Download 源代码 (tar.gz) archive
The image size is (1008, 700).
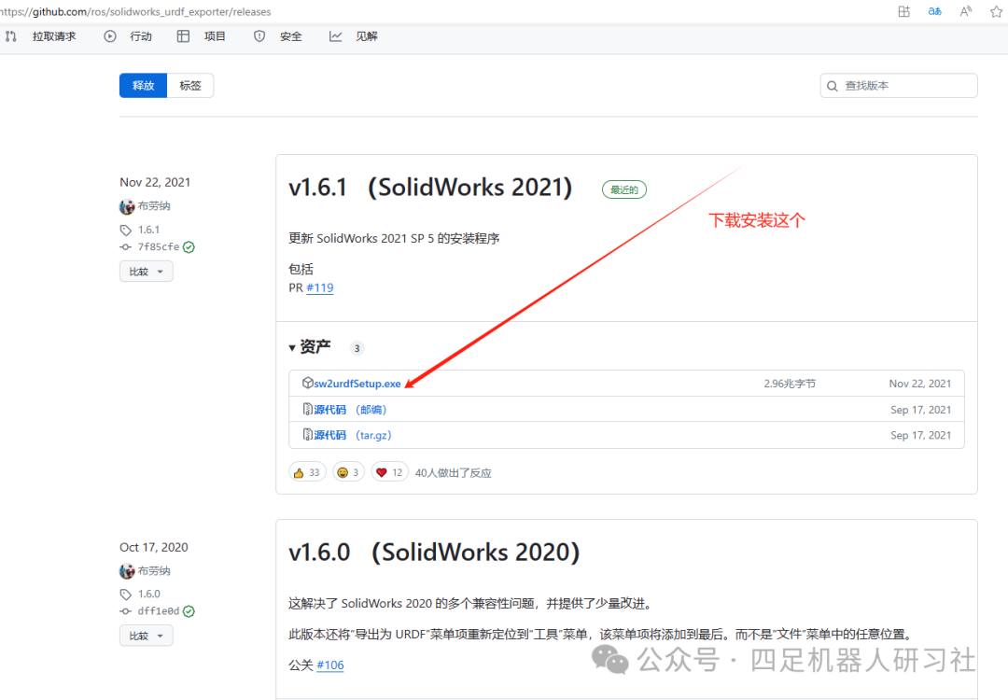click(352, 435)
